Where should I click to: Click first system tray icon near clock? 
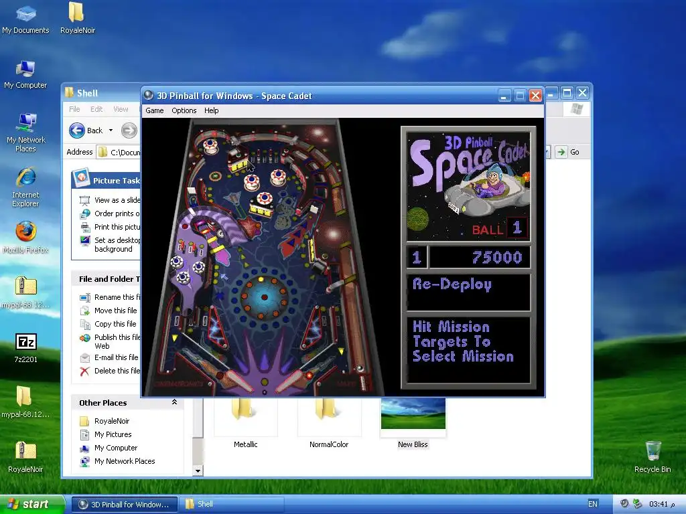pyautogui.click(x=624, y=504)
